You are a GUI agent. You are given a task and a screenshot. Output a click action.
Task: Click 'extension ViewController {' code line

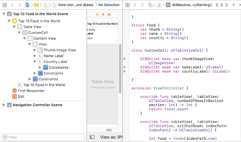tap(160, 88)
